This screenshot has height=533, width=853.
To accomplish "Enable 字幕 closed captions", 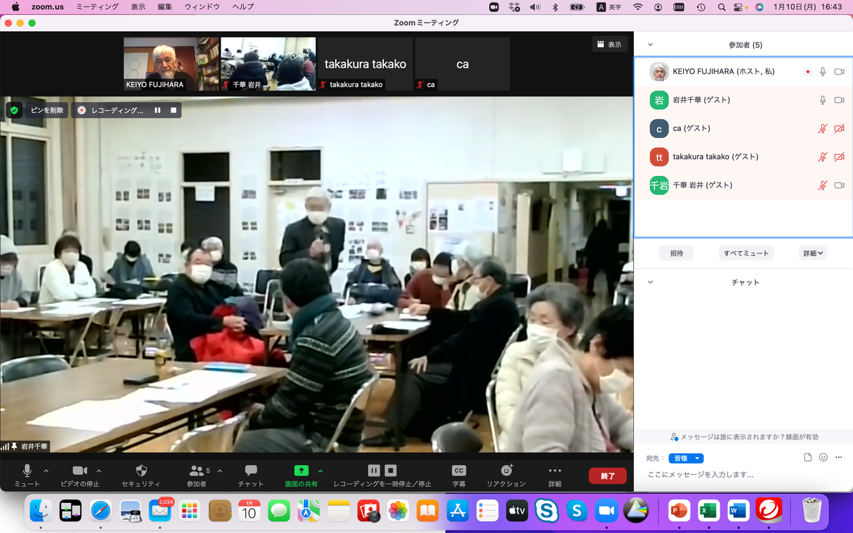I will coord(459,476).
